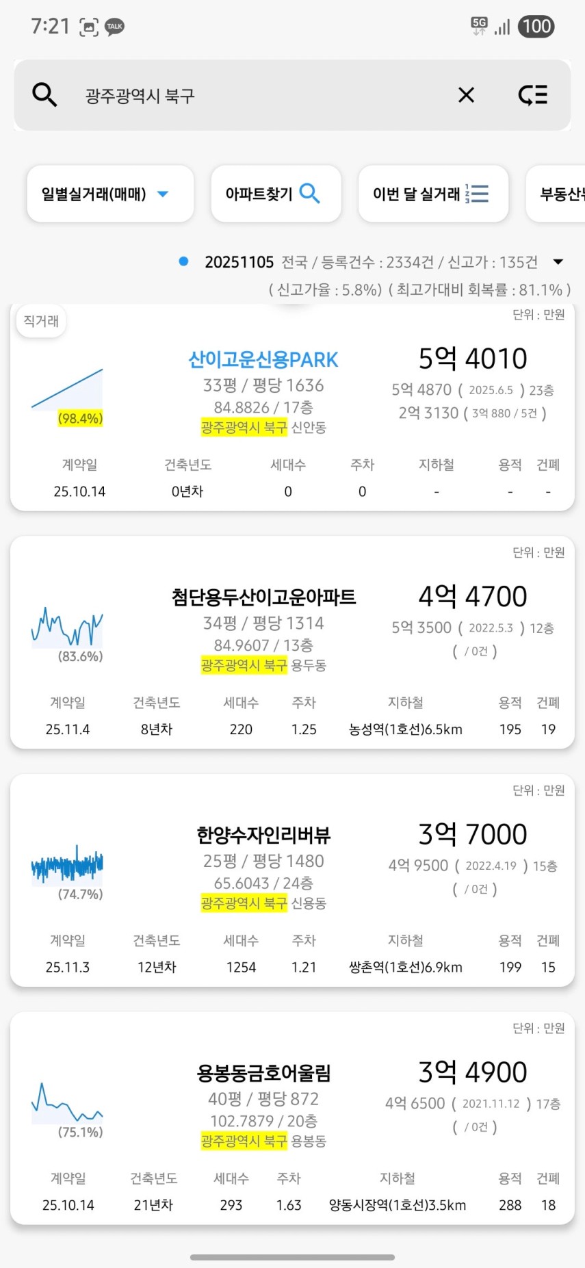Screen dimensions: 585x1268
Task: Tap the 직거래 badge
Action: [41, 321]
